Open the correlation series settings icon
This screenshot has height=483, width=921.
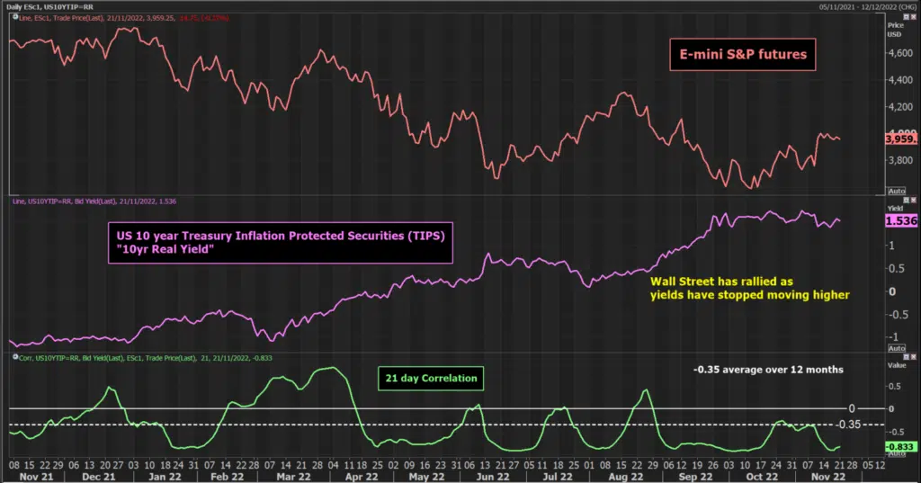tap(15, 357)
